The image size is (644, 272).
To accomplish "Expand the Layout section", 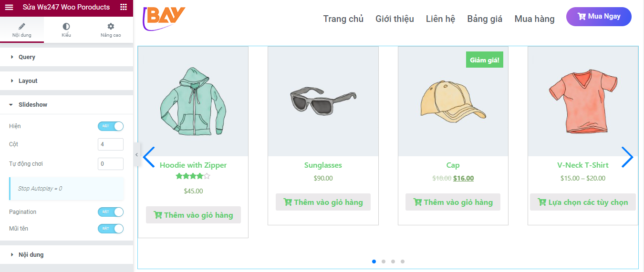I will tap(28, 81).
